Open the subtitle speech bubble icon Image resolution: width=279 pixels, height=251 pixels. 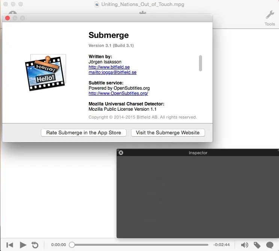270,245
